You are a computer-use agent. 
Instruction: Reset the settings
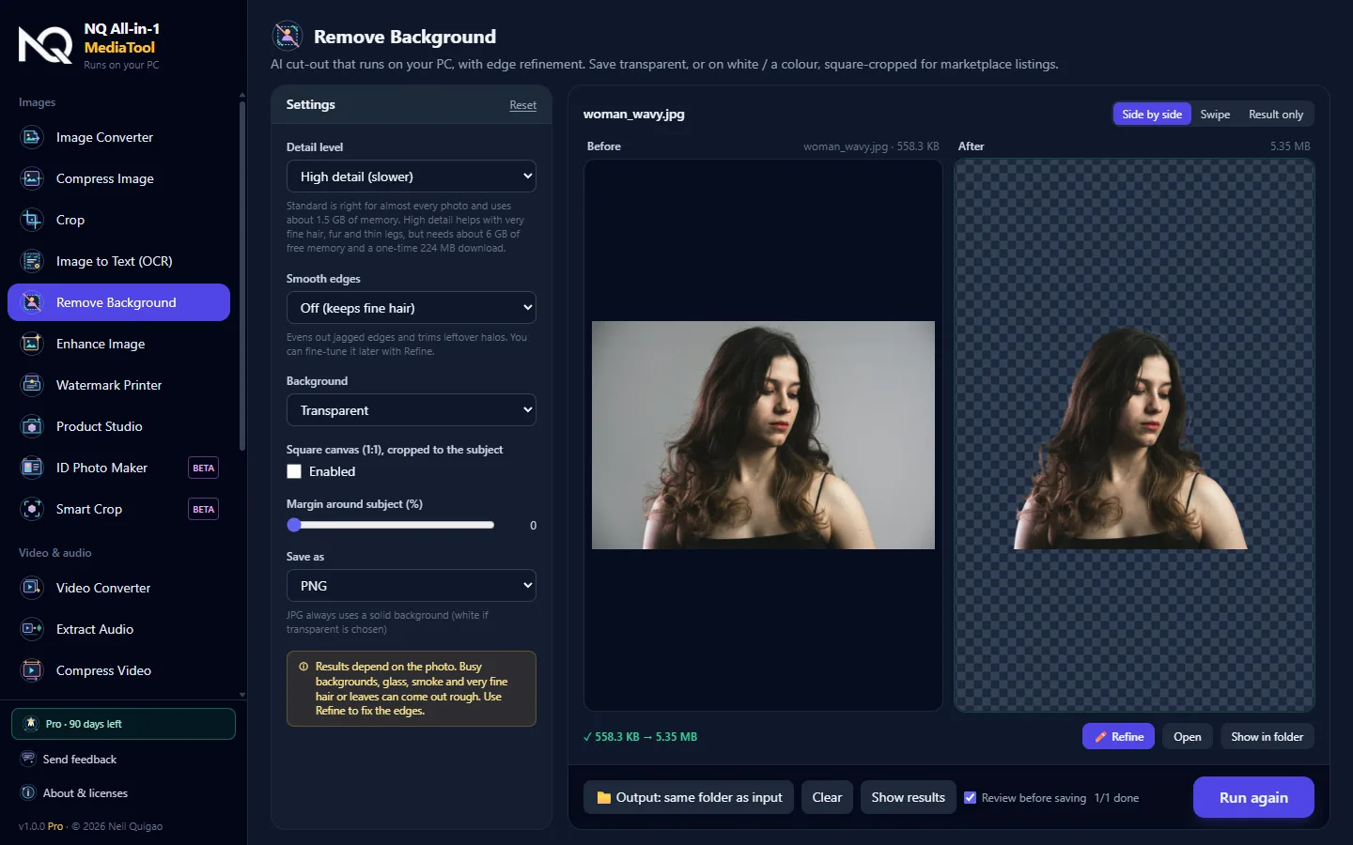[523, 105]
